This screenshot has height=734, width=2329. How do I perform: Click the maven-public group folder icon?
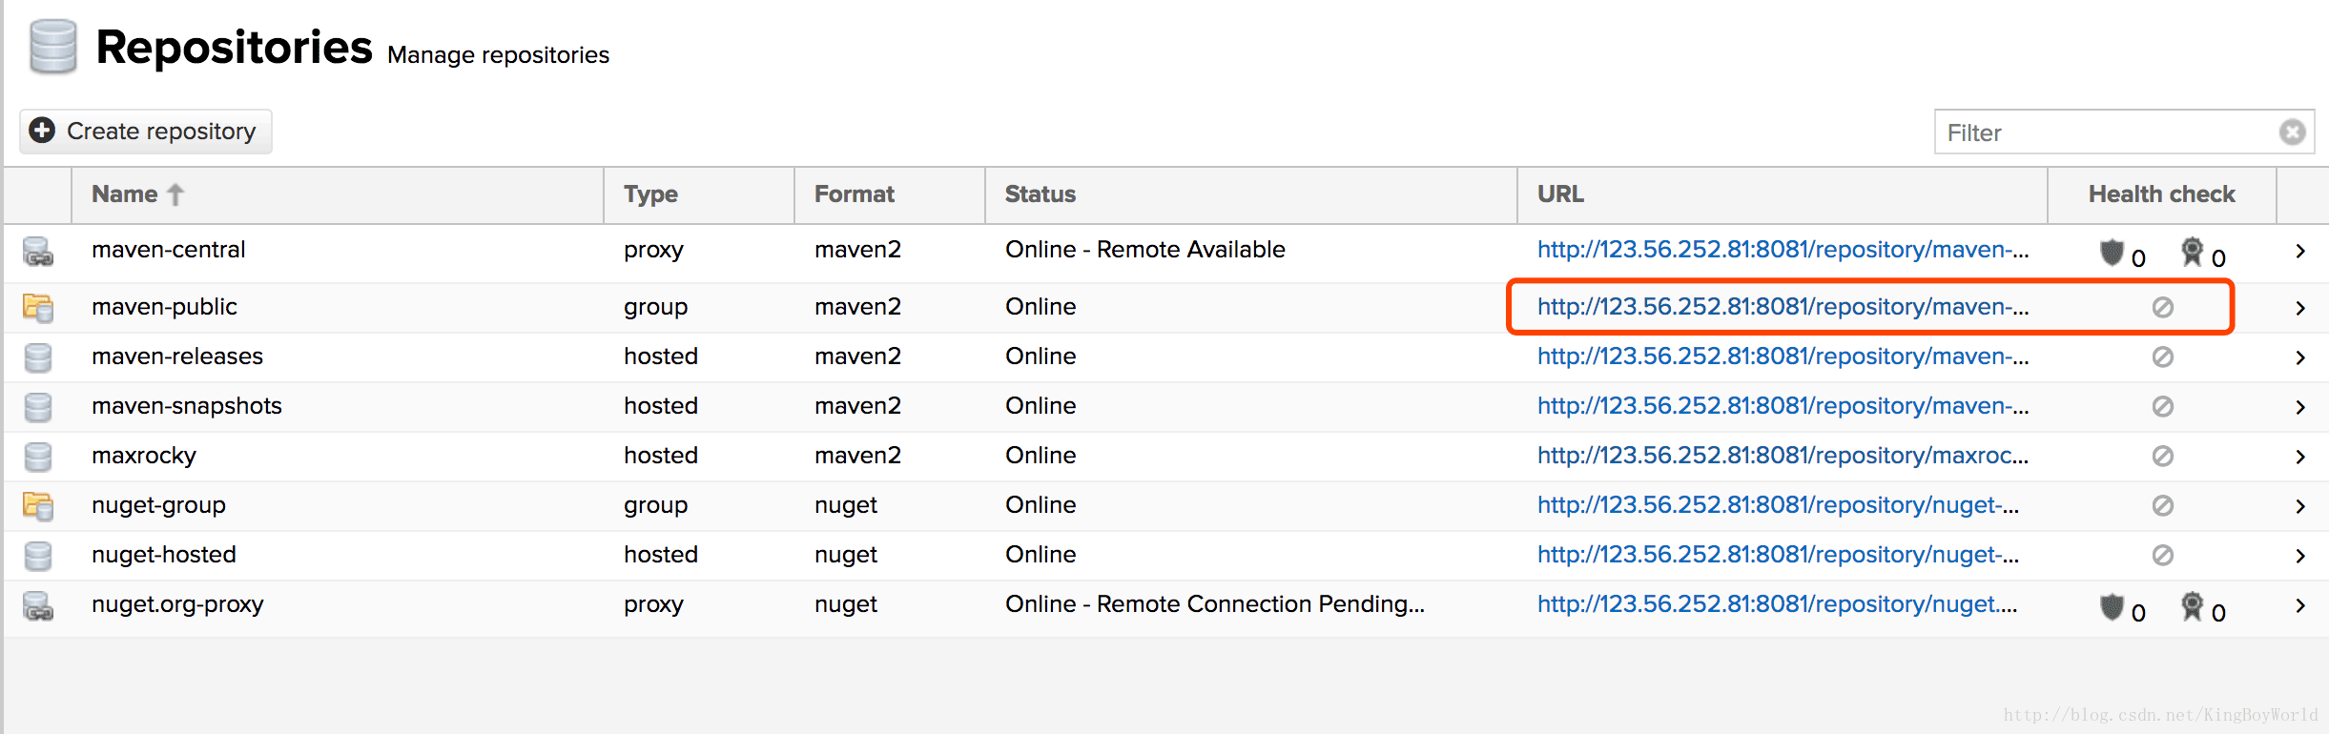[38, 308]
